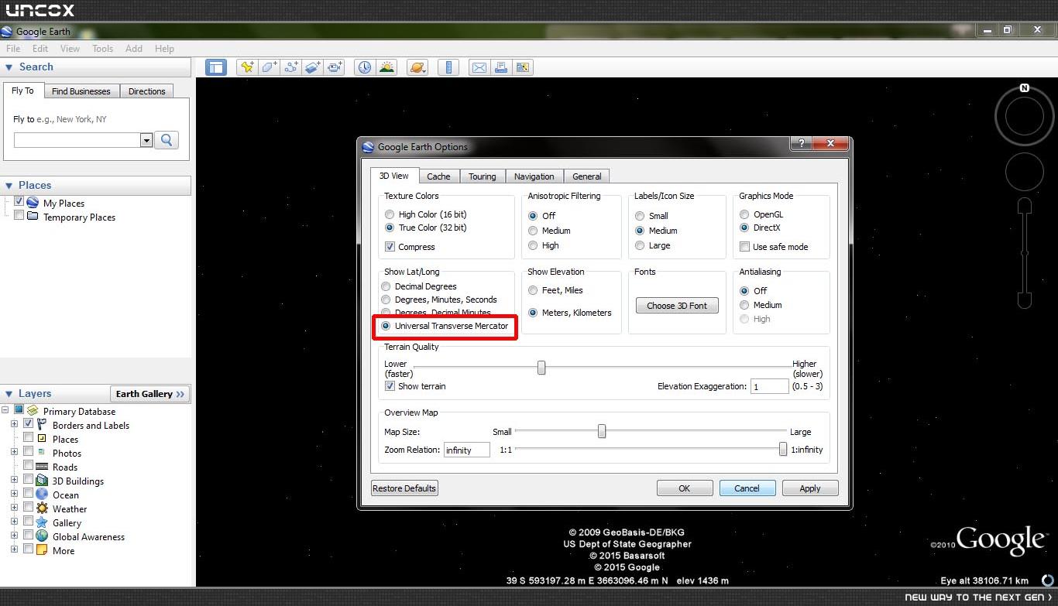Open the File menu

pos(13,48)
